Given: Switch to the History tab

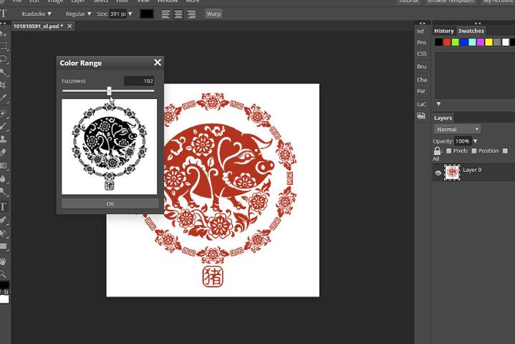Looking at the screenshot, I should point(444,31).
